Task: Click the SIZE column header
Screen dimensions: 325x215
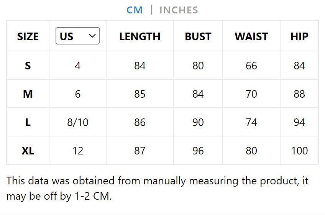Action: point(28,36)
